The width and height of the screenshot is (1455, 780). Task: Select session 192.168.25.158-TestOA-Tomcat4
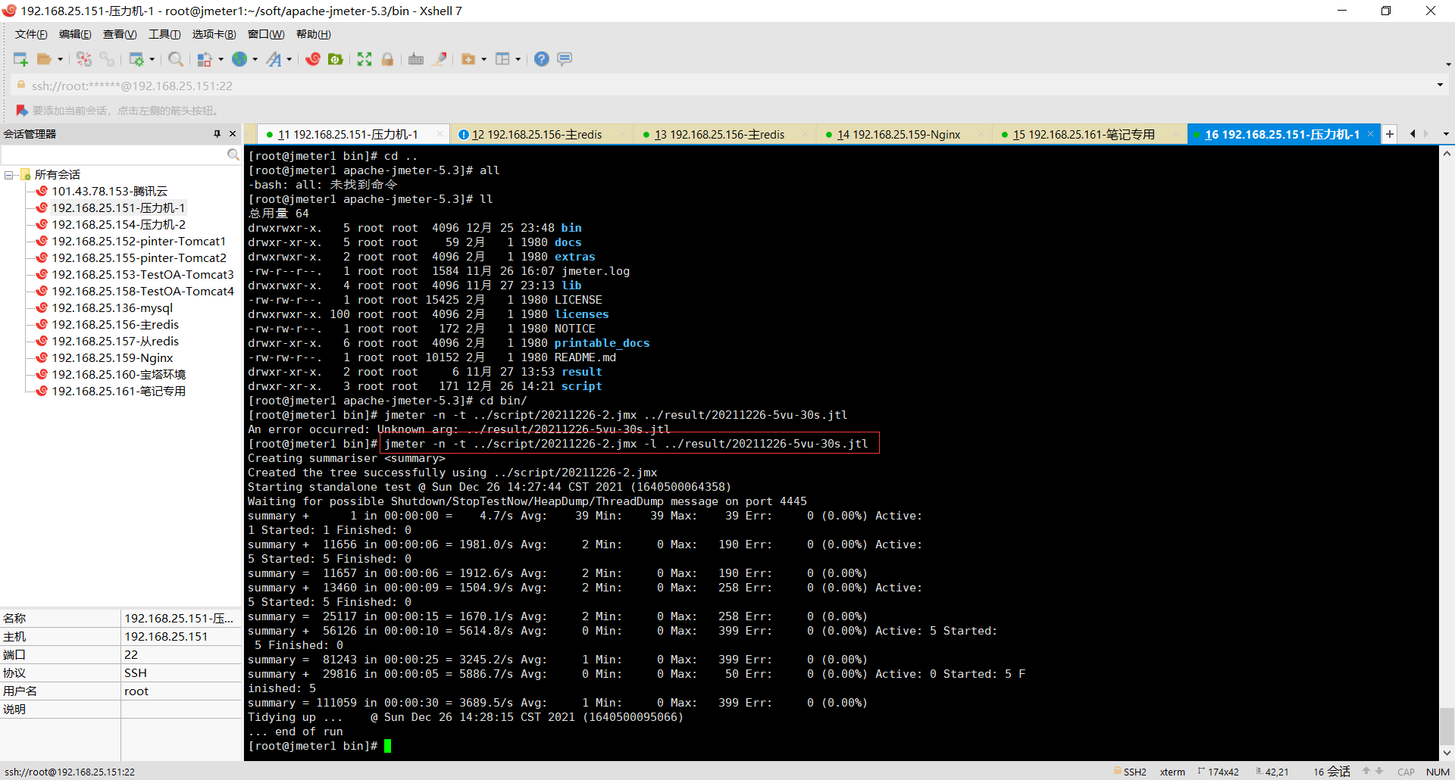(x=142, y=292)
